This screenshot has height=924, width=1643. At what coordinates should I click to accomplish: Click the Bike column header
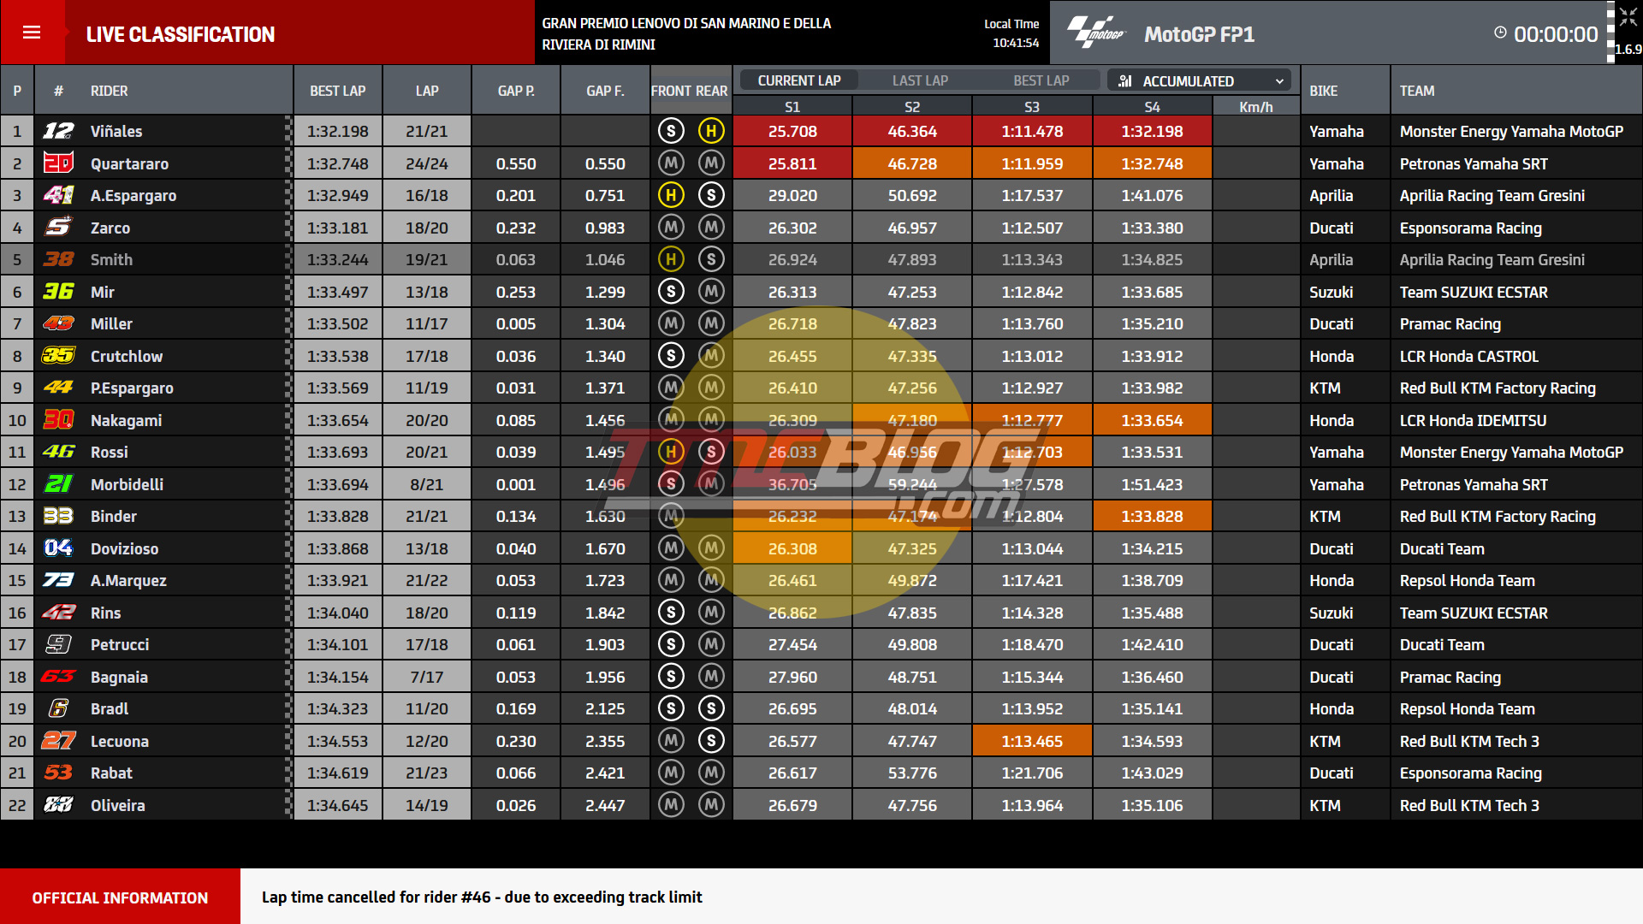point(1323,91)
